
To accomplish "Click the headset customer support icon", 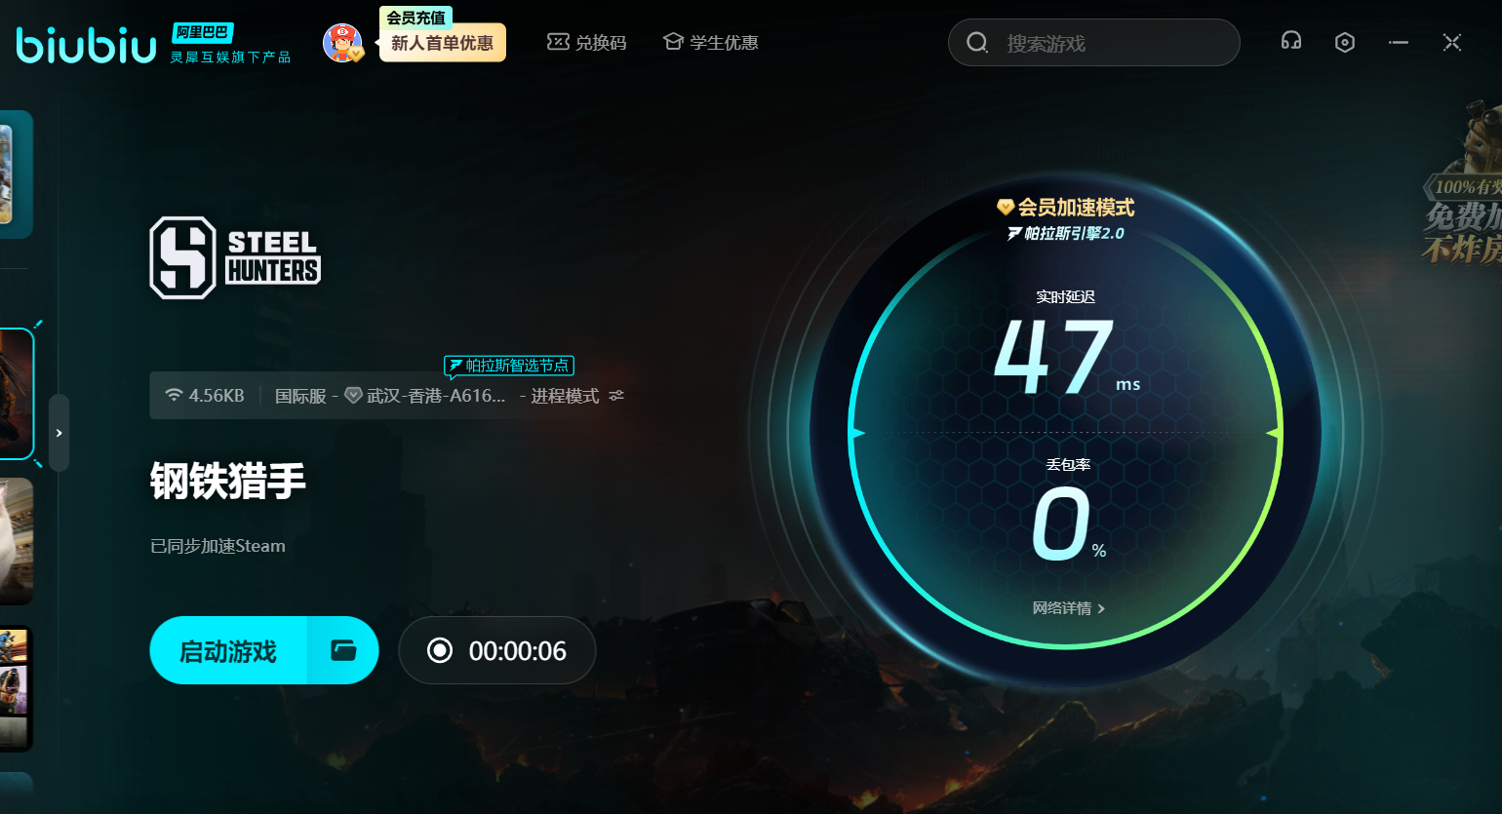I will coord(1291,42).
